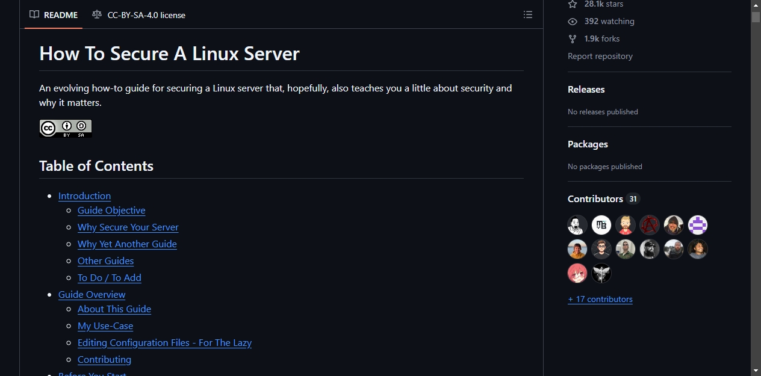Jump to Contributing link

(104, 360)
